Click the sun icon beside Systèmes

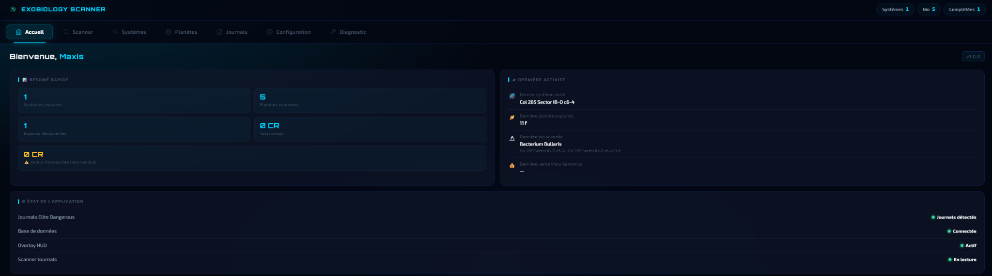coord(115,32)
